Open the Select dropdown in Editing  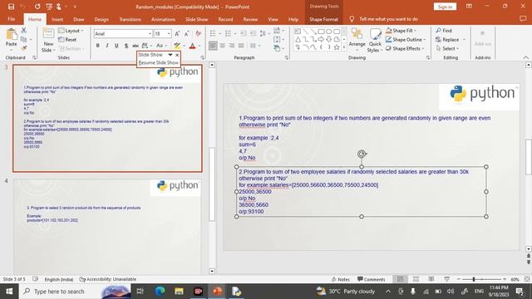[x=447, y=48]
